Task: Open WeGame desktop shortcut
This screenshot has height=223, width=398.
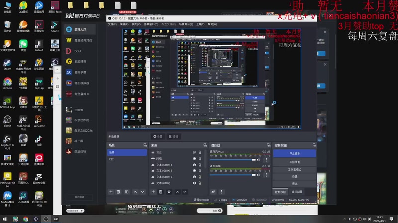Action: tap(39, 121)
